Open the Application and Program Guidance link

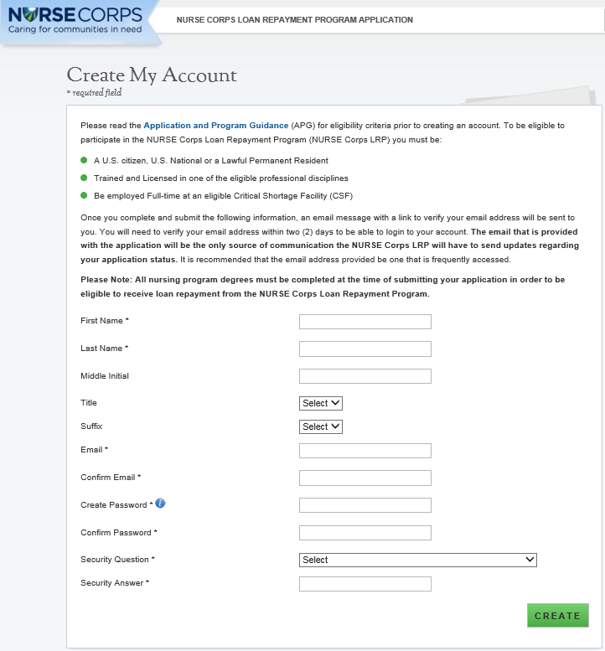coord(216,125)
